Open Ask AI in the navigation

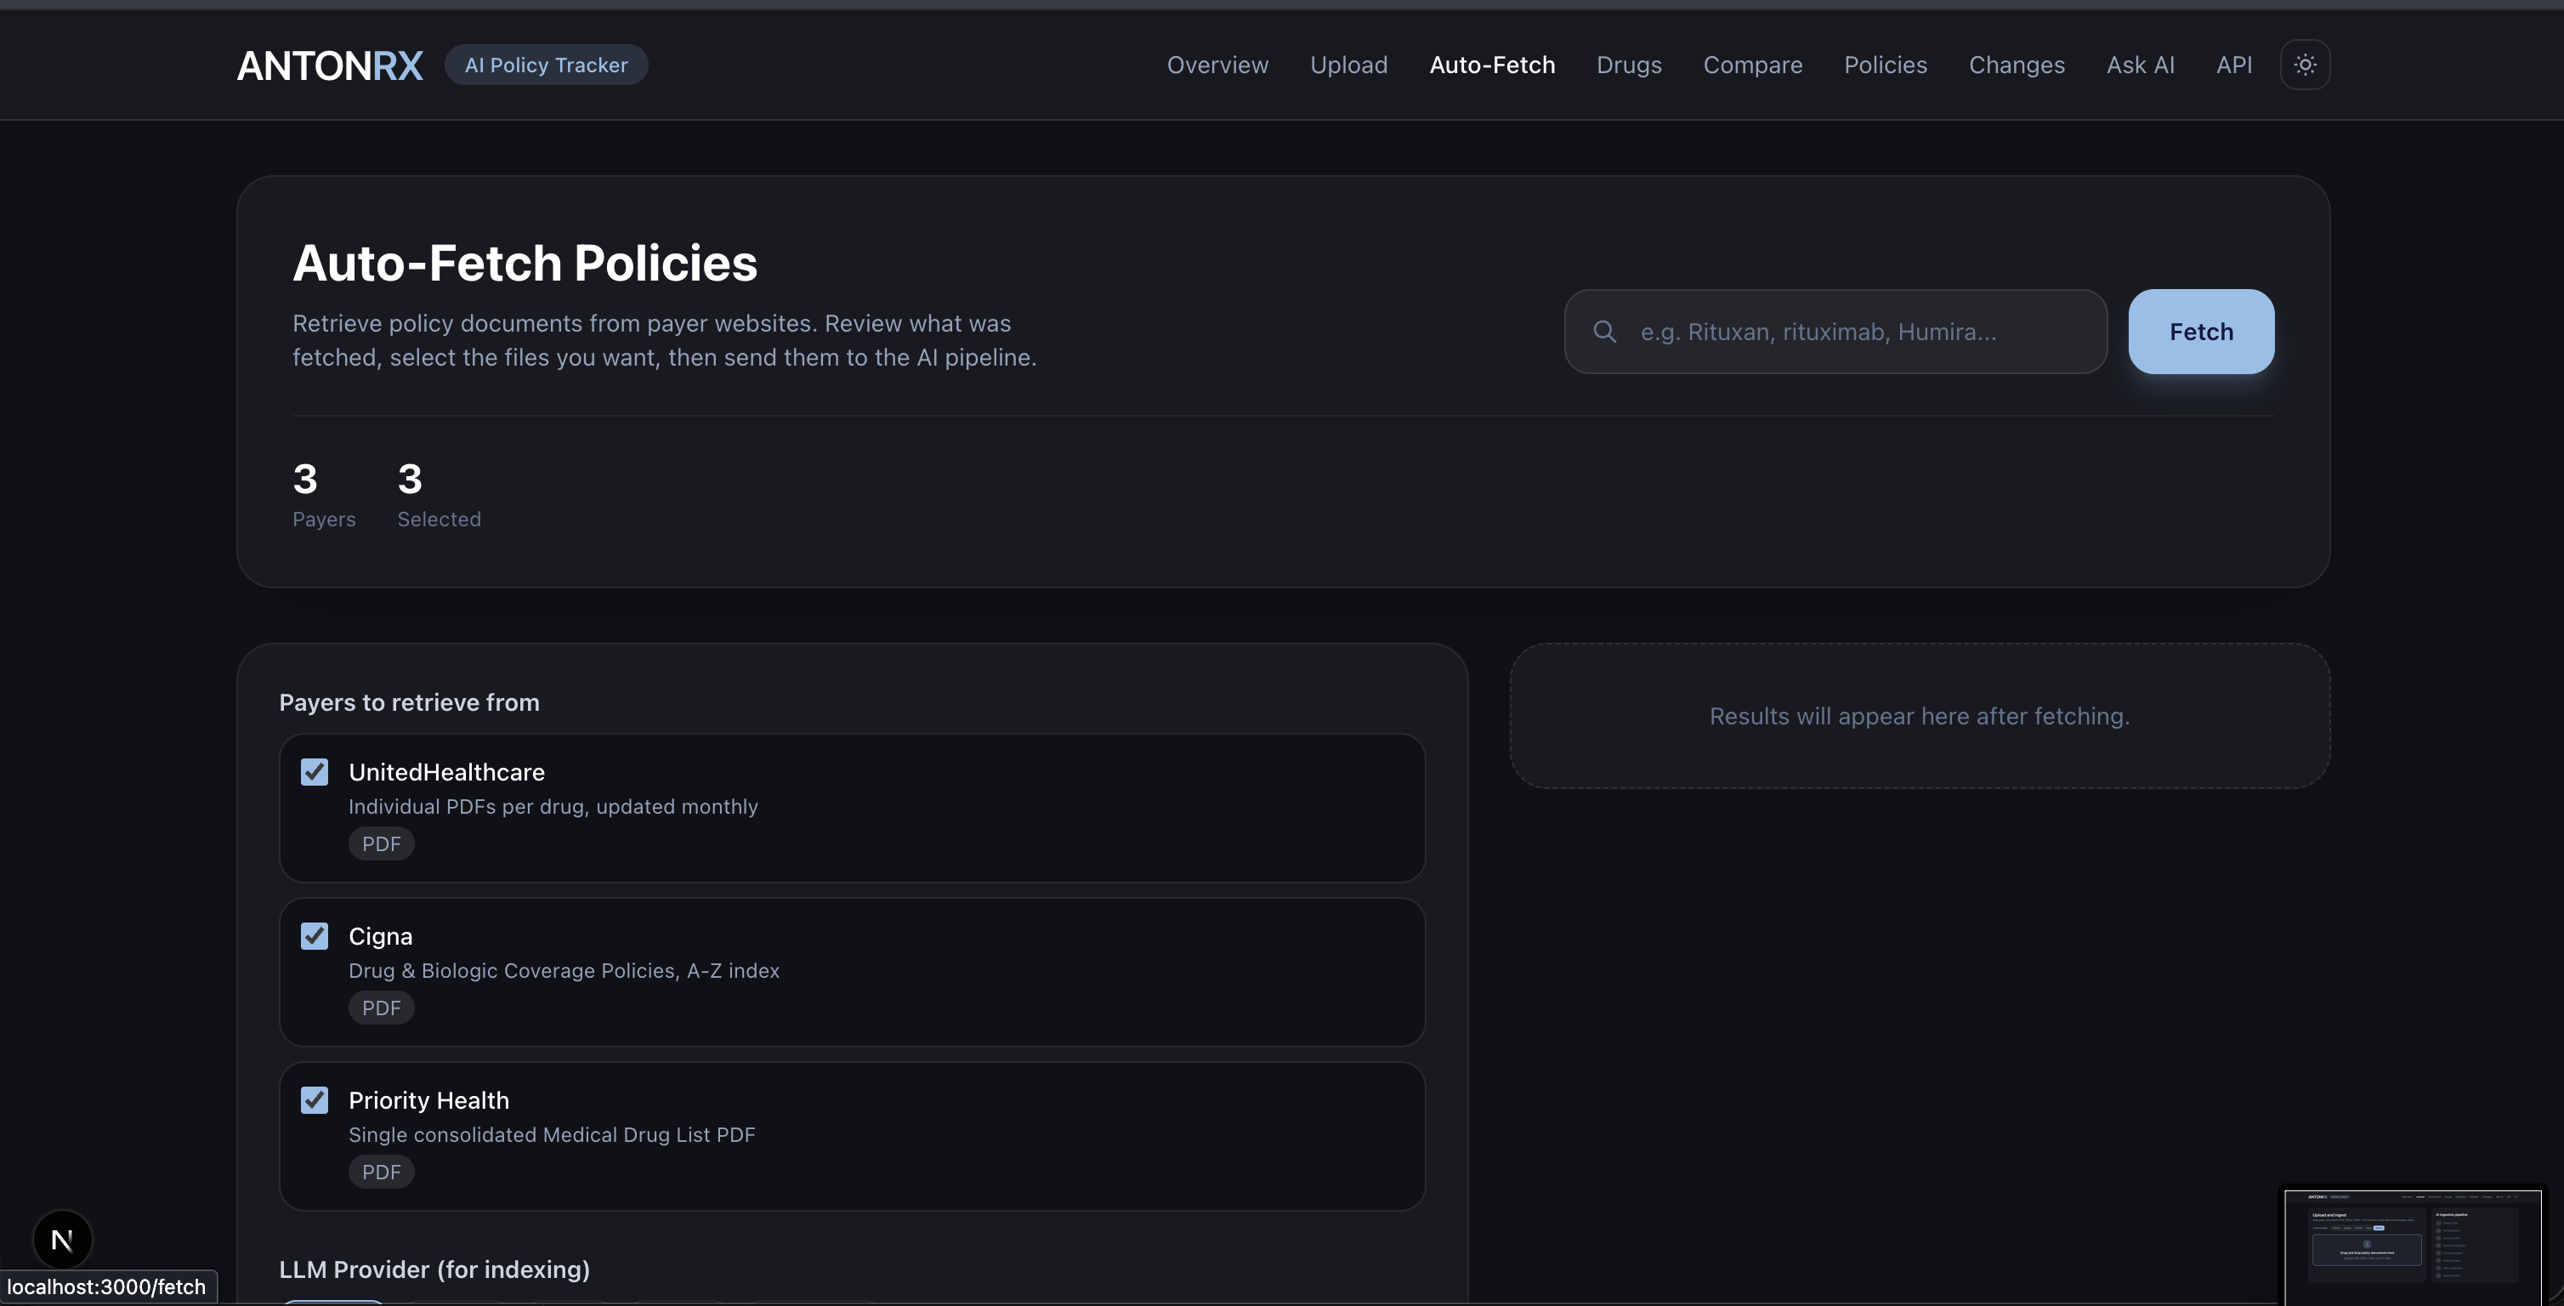[x=2140, y=65]
